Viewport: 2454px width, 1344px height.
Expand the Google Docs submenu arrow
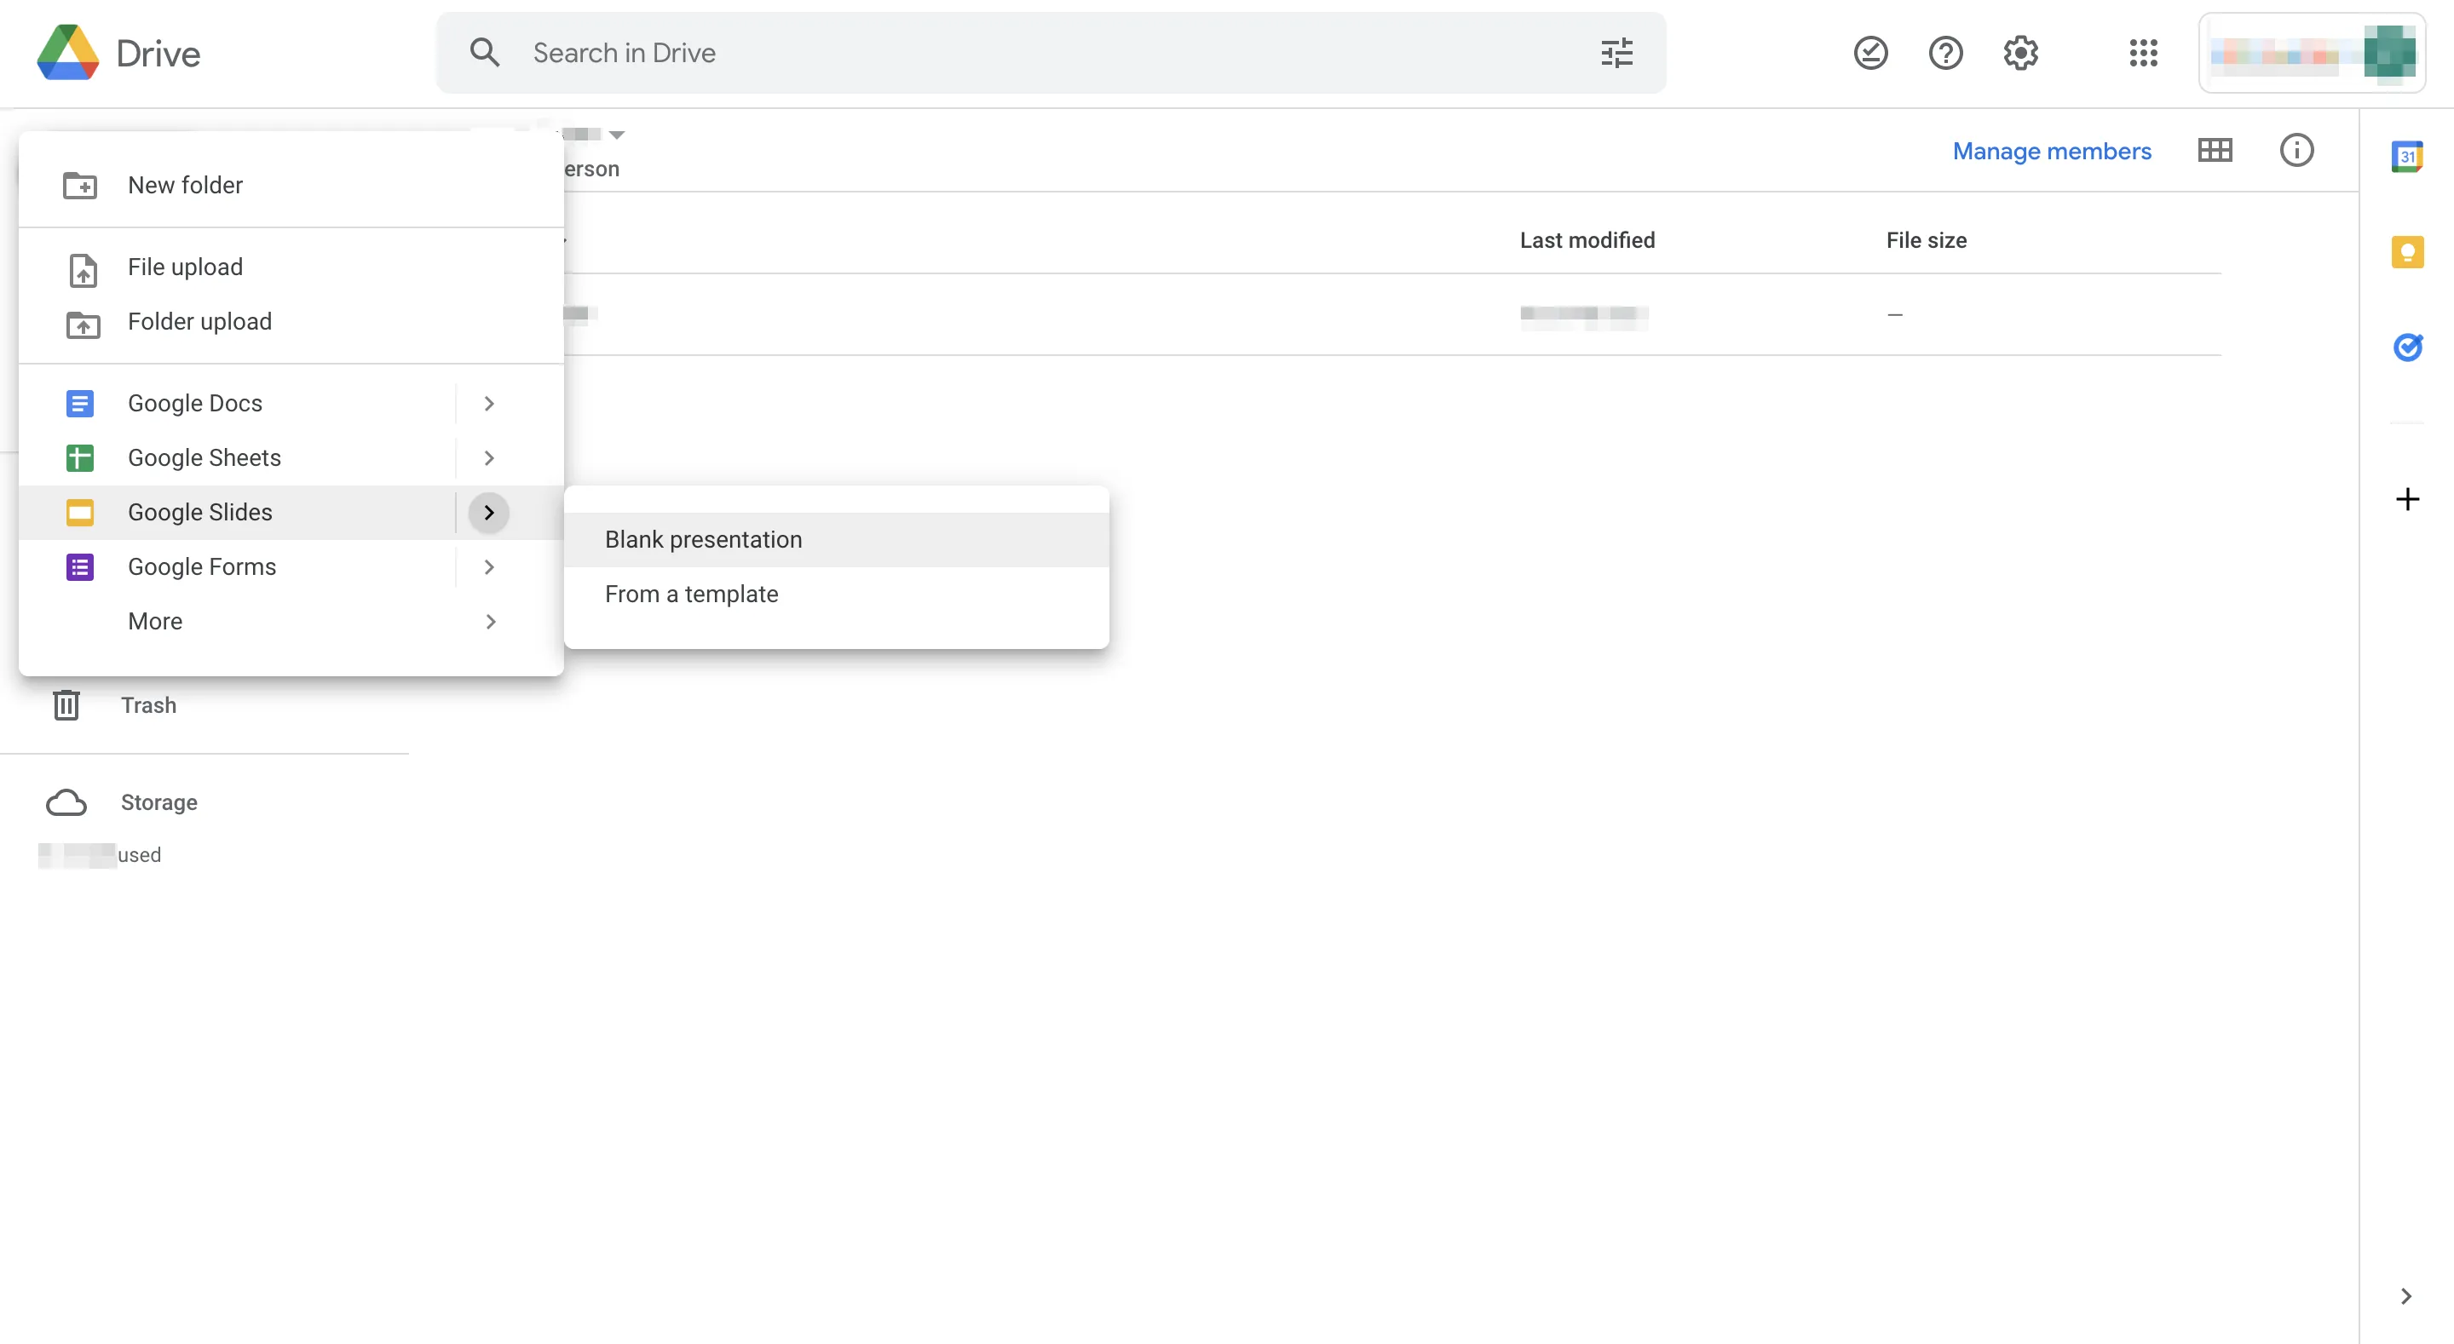pyautogui.click(x=489, y=404)
